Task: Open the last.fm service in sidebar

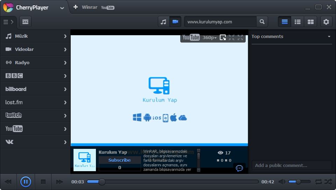Action: (35, 102)
